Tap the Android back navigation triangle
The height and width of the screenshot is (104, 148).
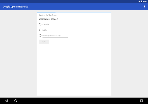coord(6,101)
